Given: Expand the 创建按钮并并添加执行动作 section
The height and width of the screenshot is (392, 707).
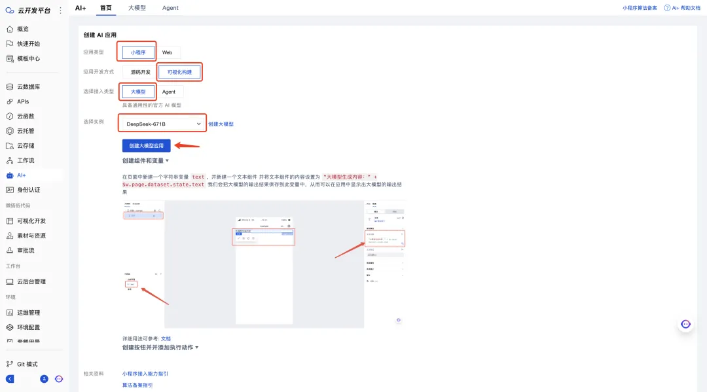Looking at the screenshot, I should coord(160,347).
